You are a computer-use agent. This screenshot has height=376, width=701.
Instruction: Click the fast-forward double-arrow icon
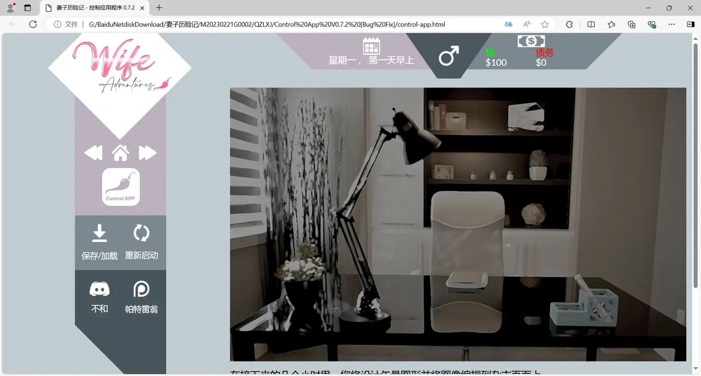(148, 153)
